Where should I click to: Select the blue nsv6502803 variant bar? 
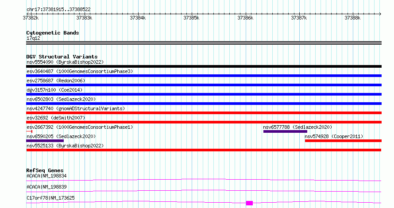pyautogui.click(x=204, y=104)
